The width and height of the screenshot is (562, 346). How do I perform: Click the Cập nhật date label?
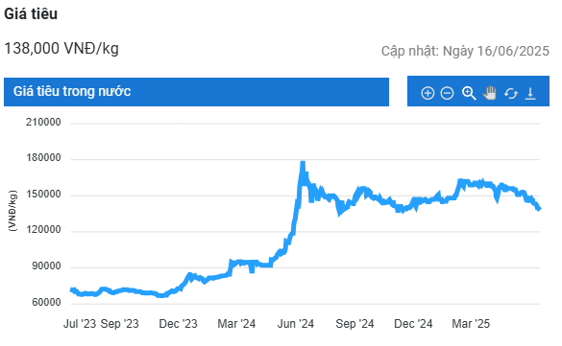click(x=465, y=51)
